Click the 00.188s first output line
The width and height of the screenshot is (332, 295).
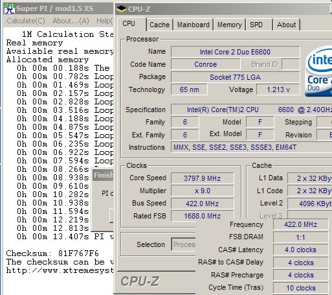63,68
